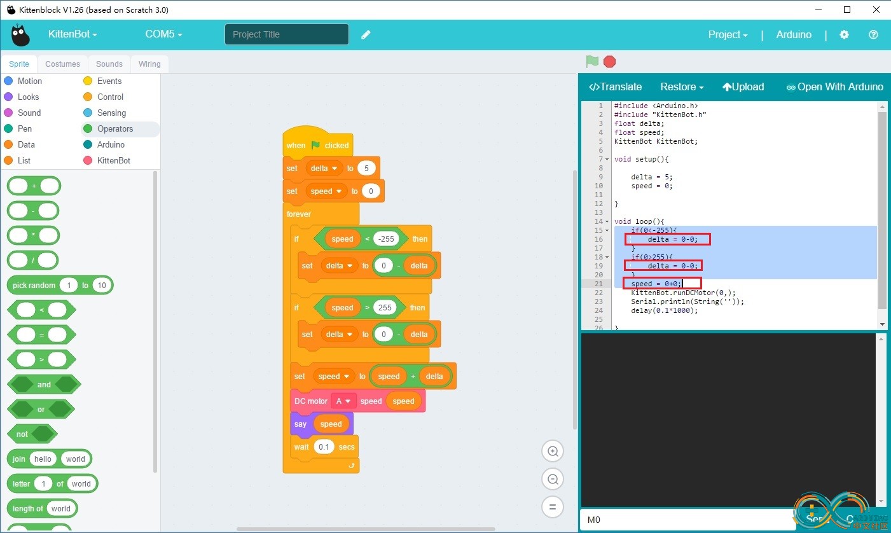Click the Project Title input field
Image resolution: width=891 pixels, height=533 pixels.
click(287, 34)
